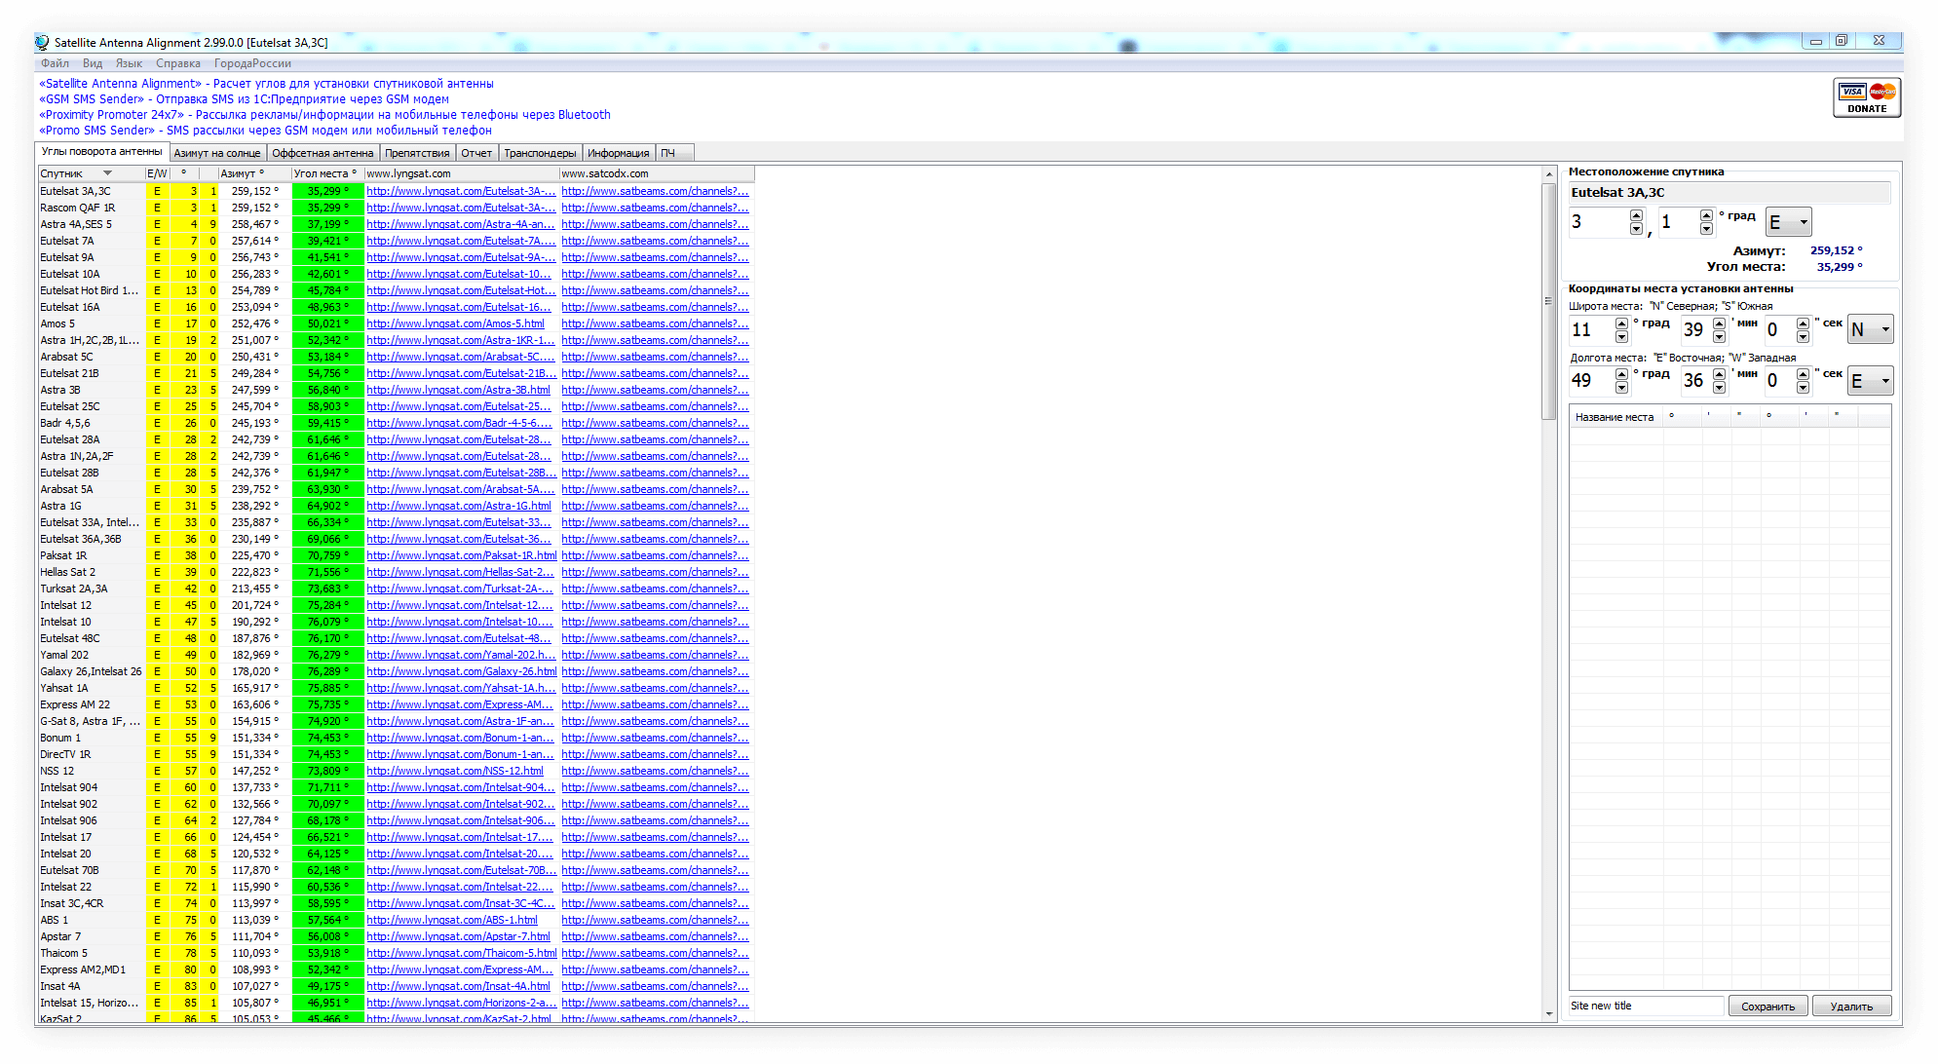Sort by the Угол места column header
The image size is (1938, 1064).
327,173
